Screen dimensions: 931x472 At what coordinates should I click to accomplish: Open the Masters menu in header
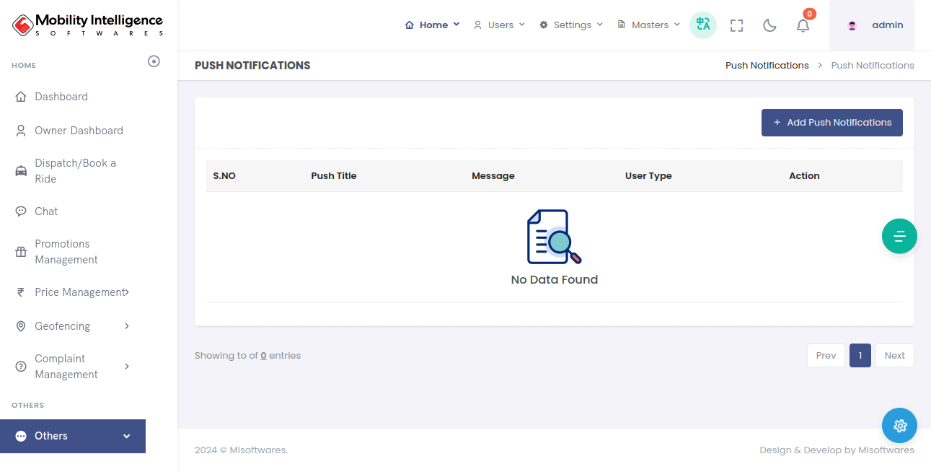click(x=649, y=25)
